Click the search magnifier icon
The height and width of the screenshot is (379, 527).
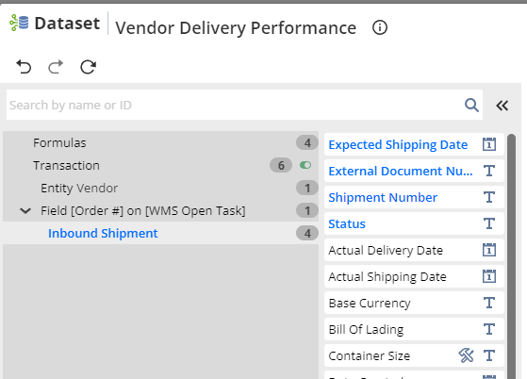471,105
